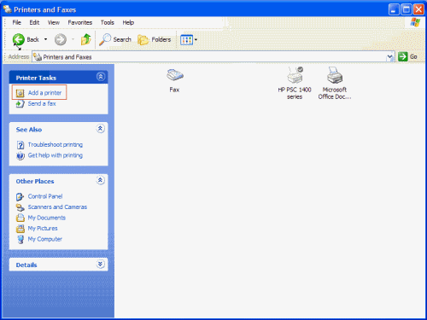Minimize the Printers and Faxes window

[394, 9]
